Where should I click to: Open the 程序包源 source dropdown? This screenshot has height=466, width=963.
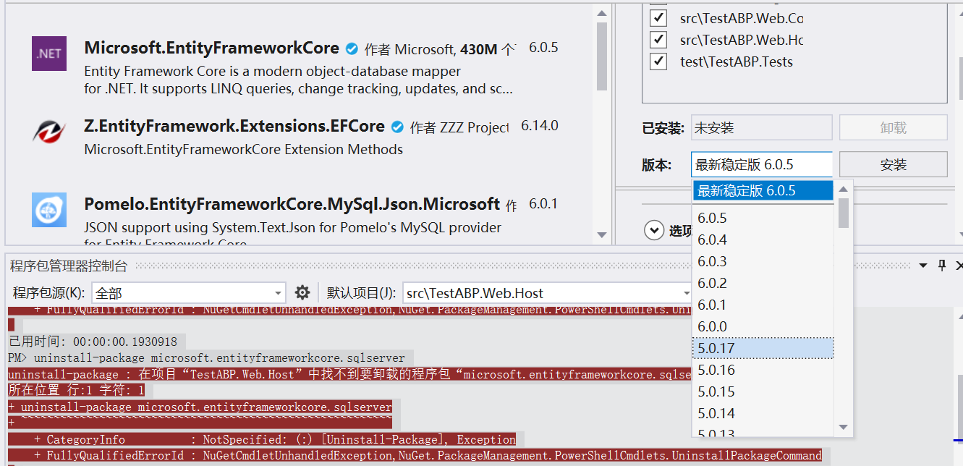(188, 293)
